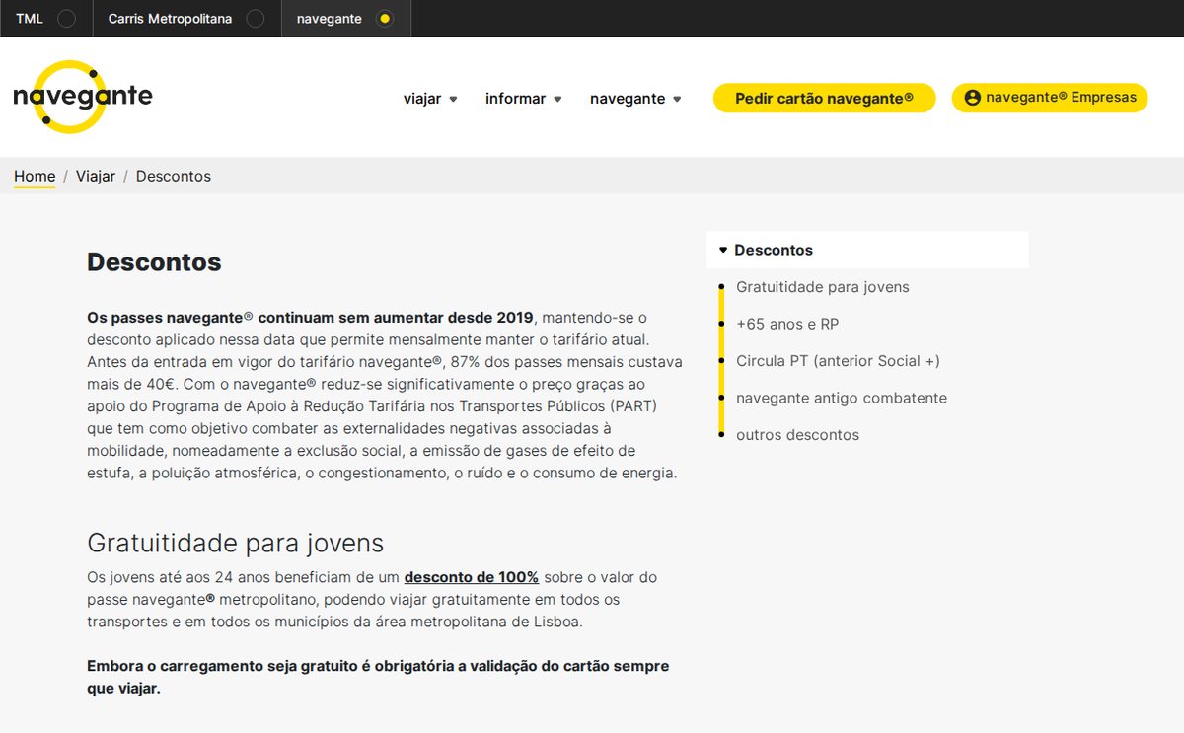Open Gratuitidade para jovens sidebar link
The image size is (1184, 733).
[x=823, y=287]
